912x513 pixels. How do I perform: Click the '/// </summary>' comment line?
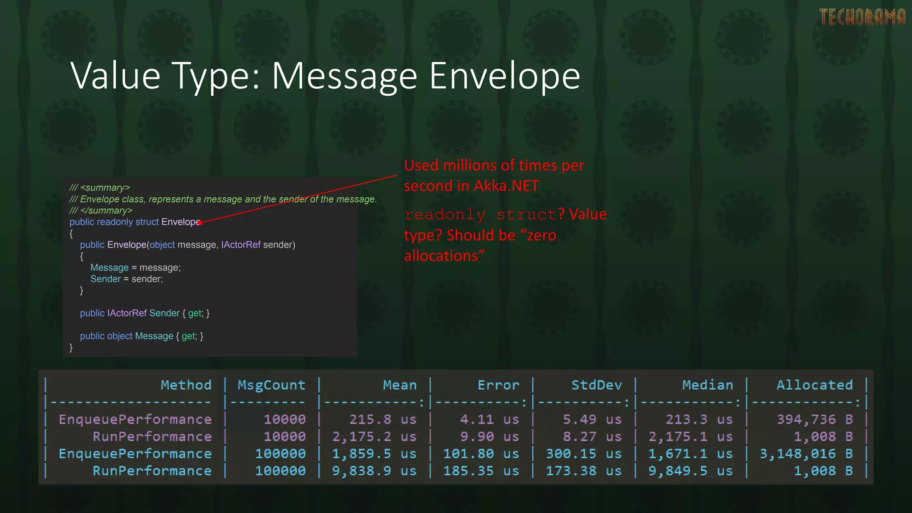tap(101, 210)
